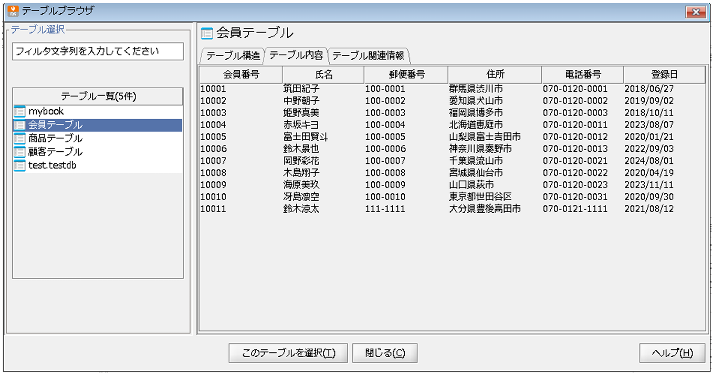
Task: Click the 顧客テーブル table icon
Action: pyautogui.click(x=19, y=152)
